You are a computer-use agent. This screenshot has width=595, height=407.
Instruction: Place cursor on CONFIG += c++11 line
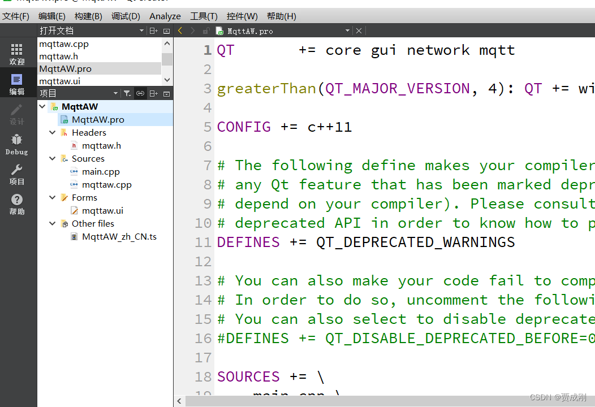click(284, 127)
